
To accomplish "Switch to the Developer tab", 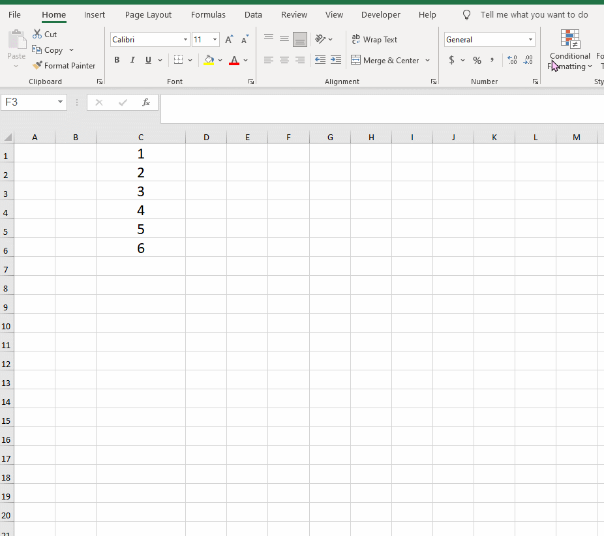I will coord(380,14).
